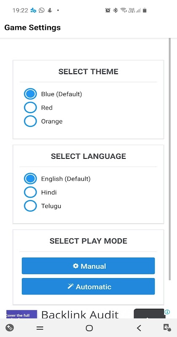Tap the ad info icon
This screenshot has width=177, height=337.
[167, 312]
